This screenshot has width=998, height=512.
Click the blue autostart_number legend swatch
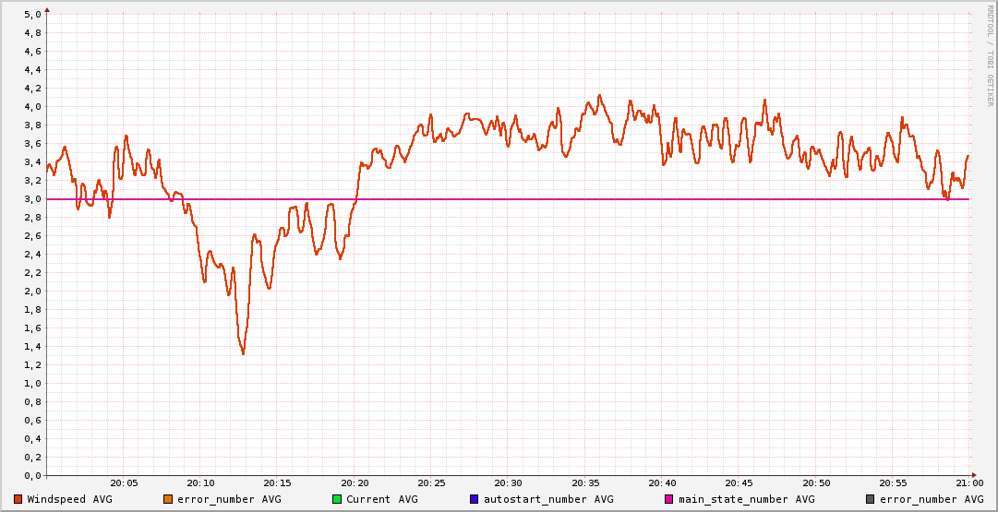[475, 499]
